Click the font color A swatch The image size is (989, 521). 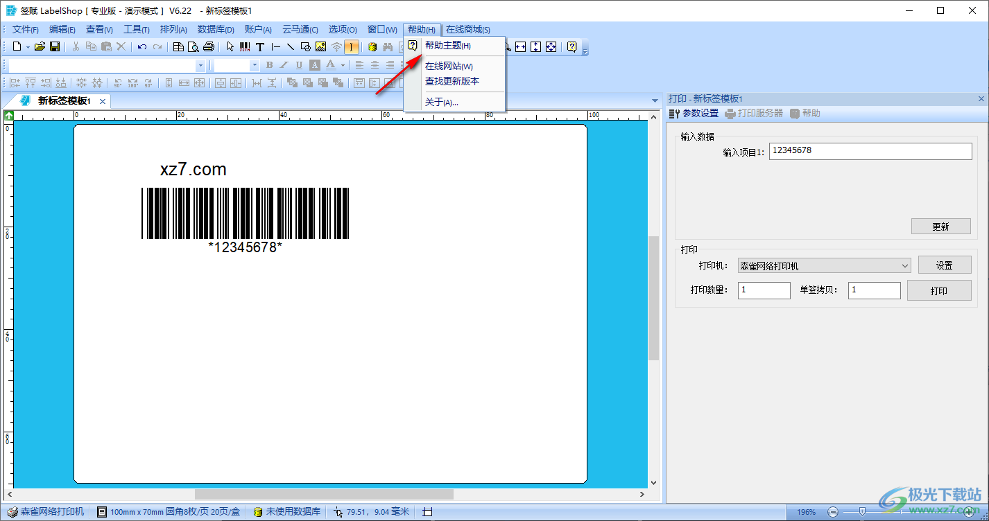pos(330,65)
